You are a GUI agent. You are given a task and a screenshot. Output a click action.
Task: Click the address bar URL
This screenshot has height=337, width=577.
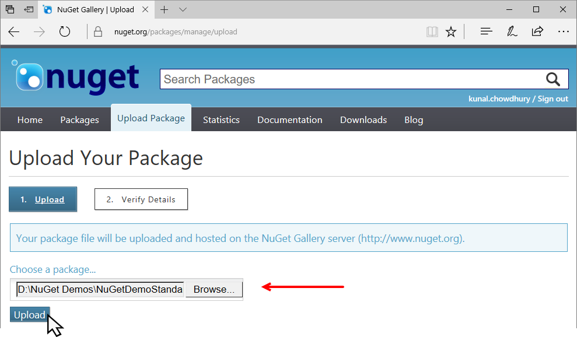[176, 32]
